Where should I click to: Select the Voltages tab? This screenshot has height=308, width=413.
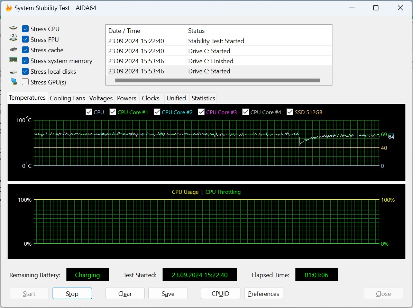point(101,98)
